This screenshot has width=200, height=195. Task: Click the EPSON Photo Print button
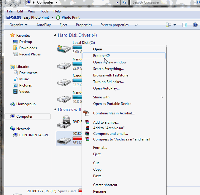click(68, 17)
